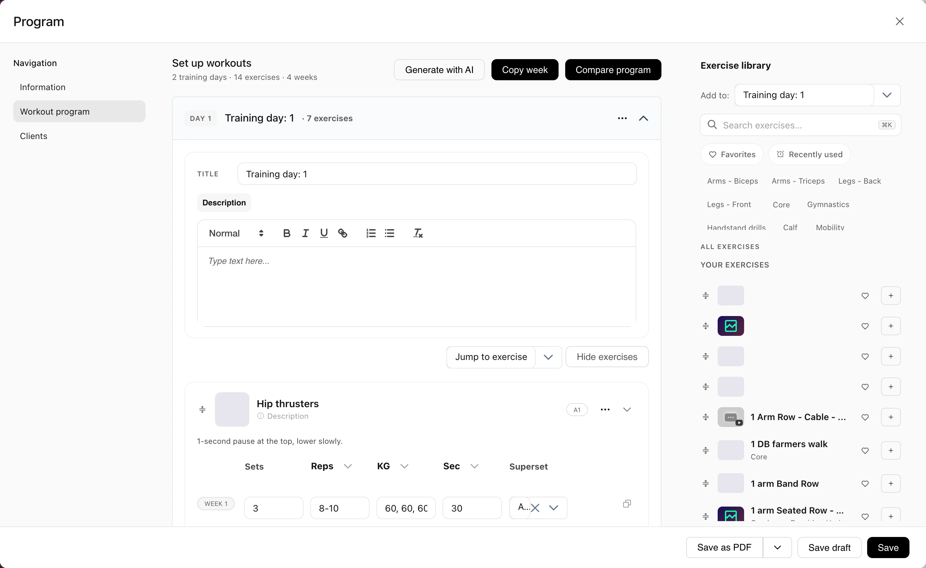Open Hip thrusters exercise thumbnail
The width and height of the screenshot is (926, 568).
232,409
